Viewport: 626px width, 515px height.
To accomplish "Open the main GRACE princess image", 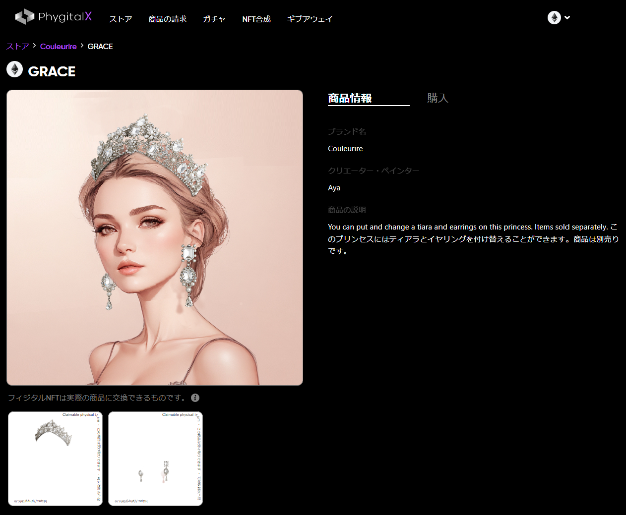I will pyautogui.click(x=155, y=237).
